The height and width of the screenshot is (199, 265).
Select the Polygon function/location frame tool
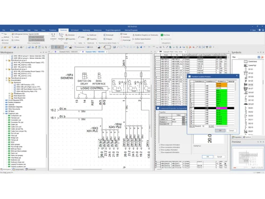(108, 39)
